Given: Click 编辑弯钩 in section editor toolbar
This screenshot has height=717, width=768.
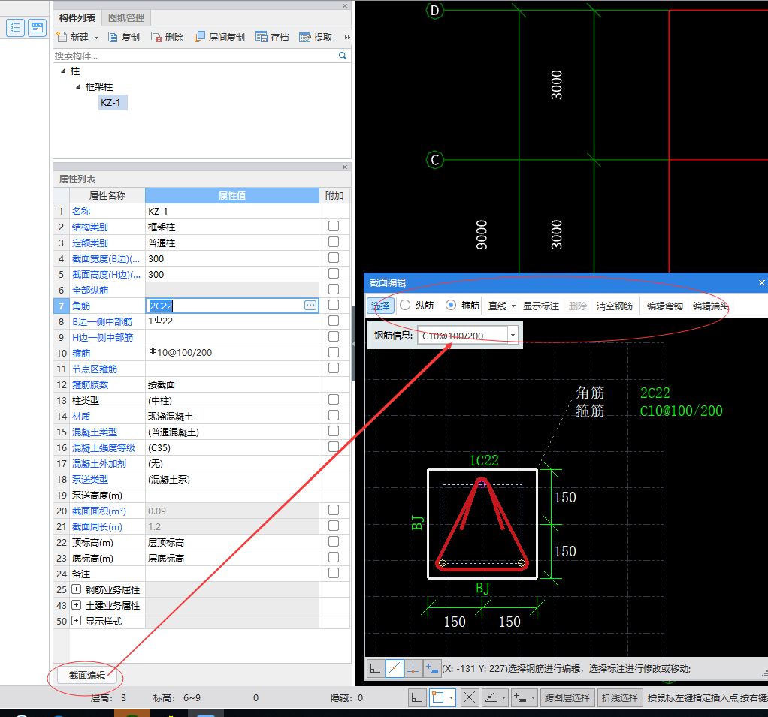Looking at the screenshot, I should click(664, 306).
